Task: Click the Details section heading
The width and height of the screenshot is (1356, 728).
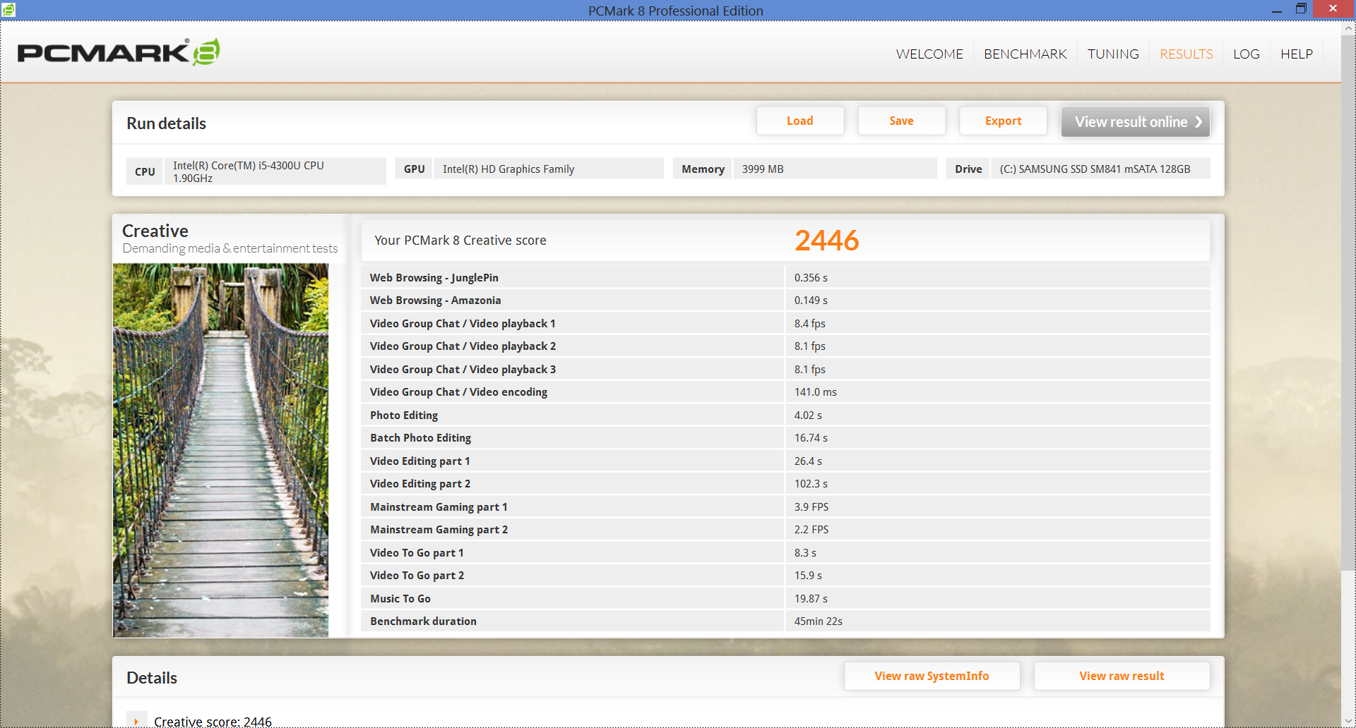Action: click(x=152, y=678)
